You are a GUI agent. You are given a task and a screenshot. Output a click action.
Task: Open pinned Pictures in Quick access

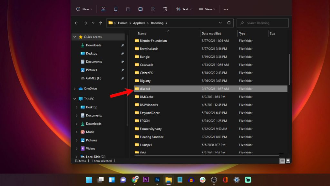click(91, 70)
